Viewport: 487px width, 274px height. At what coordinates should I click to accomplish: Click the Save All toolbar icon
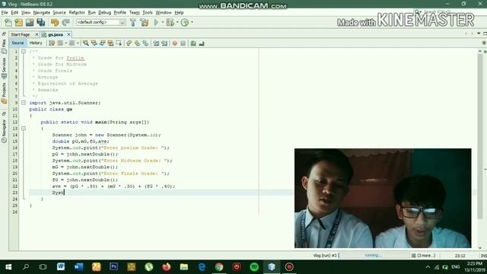(41, 22)
